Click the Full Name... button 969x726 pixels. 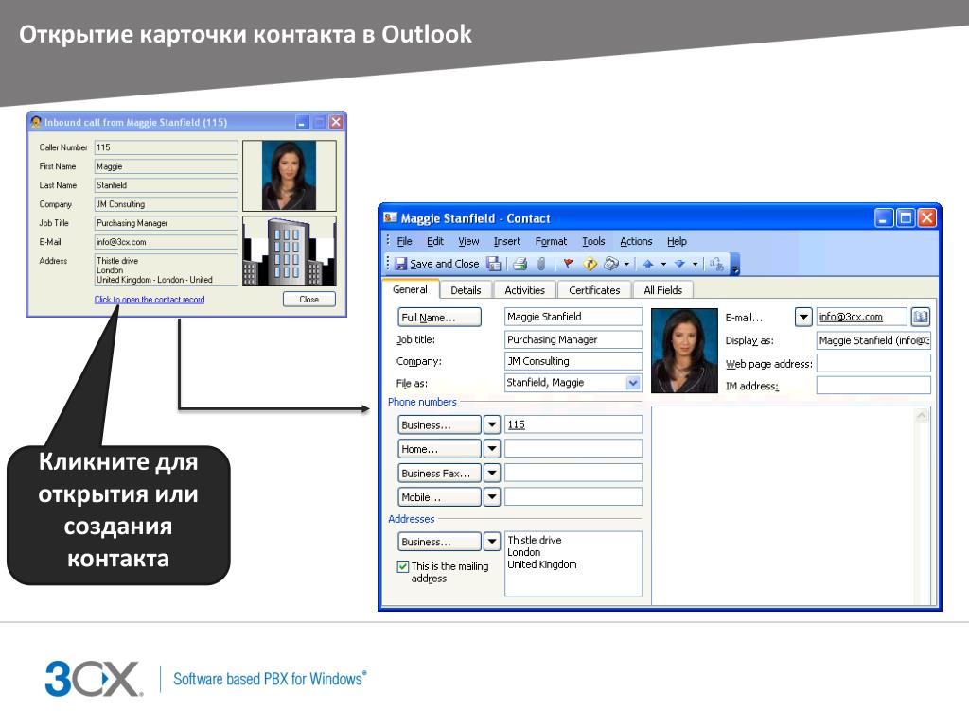click(x=439, y=318)
